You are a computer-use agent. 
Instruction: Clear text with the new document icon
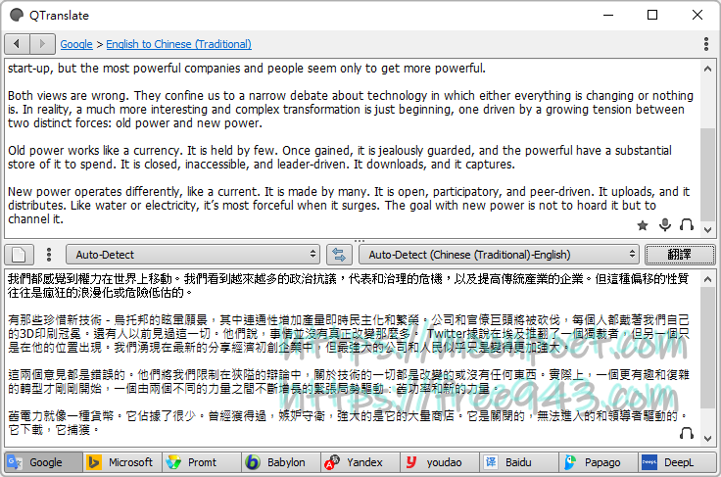(19, 255)
